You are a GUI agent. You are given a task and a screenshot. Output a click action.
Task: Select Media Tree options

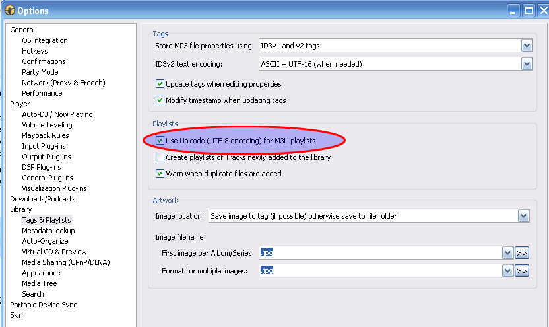click(39, 283)
